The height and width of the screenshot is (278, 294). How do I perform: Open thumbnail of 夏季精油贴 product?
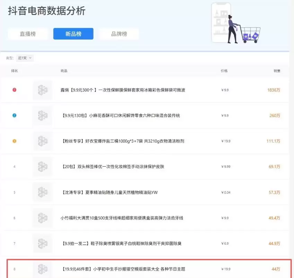43,192
